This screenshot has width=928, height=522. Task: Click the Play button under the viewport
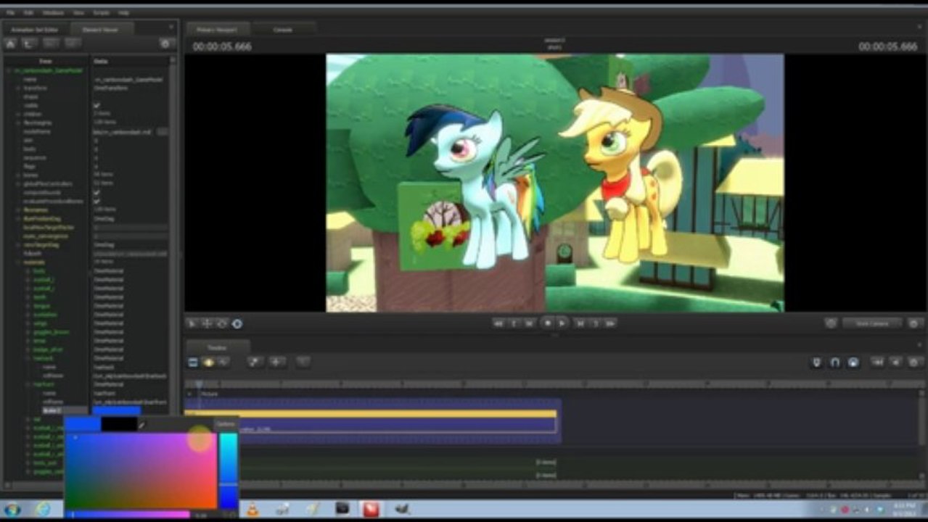(x=562, y=323)
